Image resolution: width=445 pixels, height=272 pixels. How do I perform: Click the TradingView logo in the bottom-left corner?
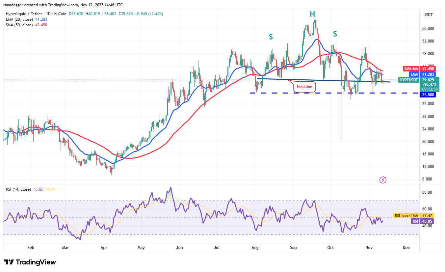[x=29, y=262]
